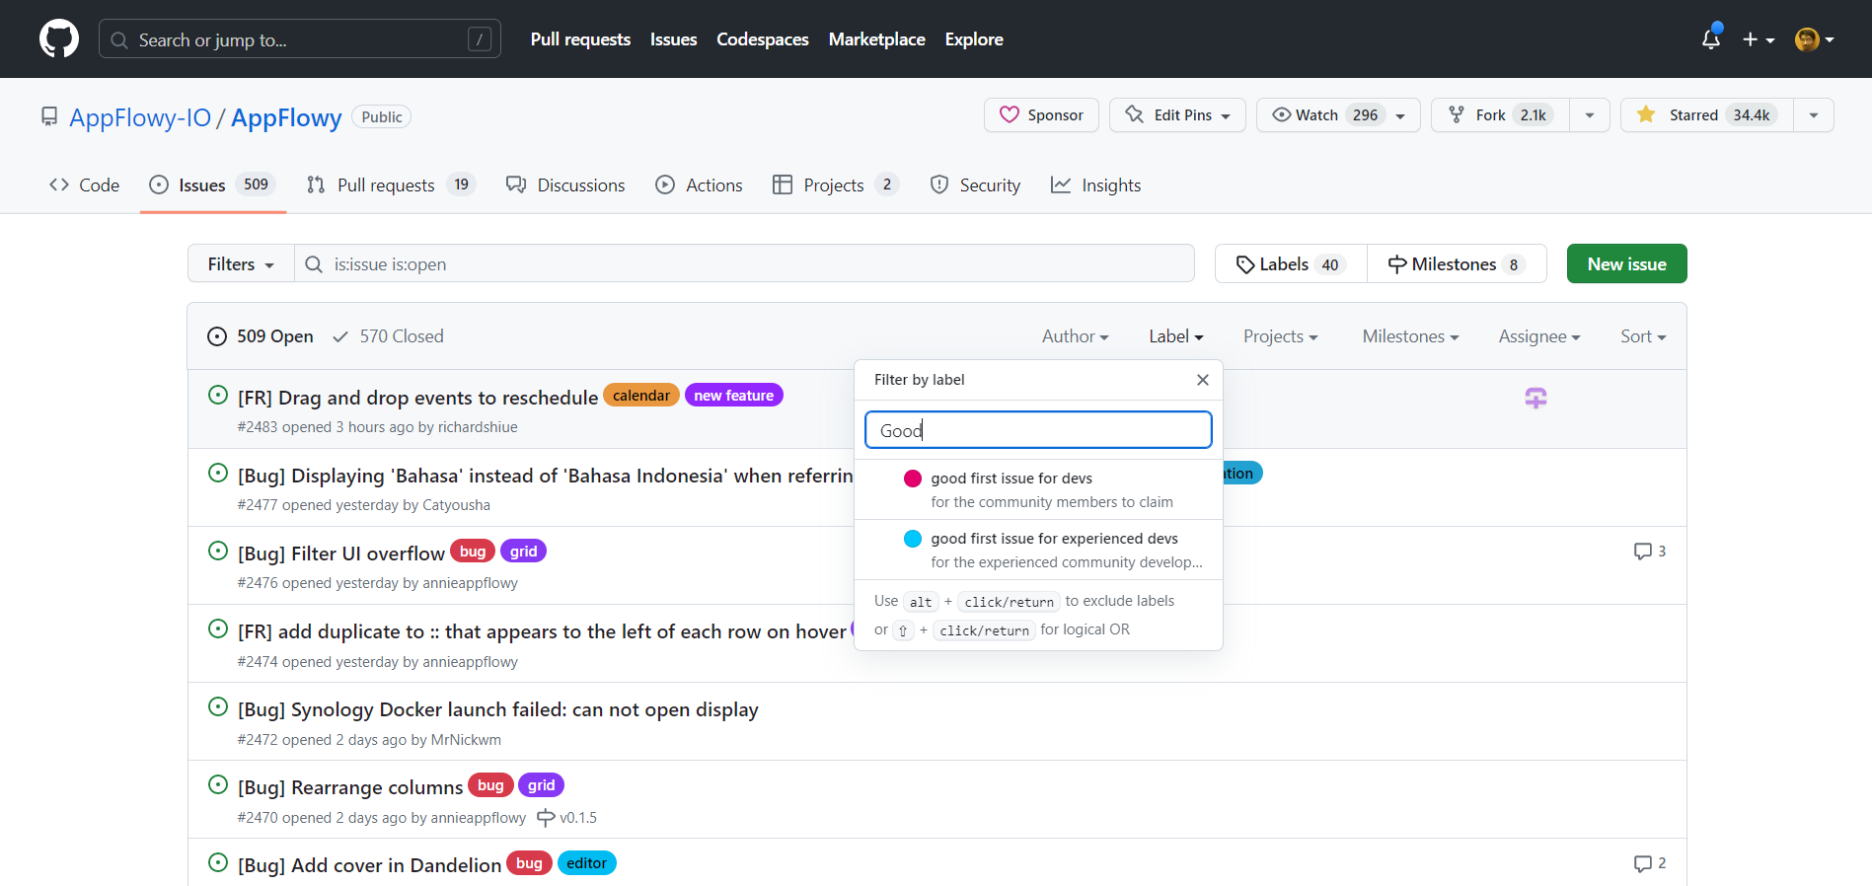This screenshot has width=1872, height=886.
Task: Click the Fork 2.1k button
Action: click(1500, 114)
